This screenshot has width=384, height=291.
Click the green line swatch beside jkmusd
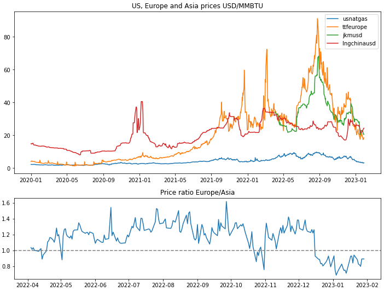click(x=333, y=35)
